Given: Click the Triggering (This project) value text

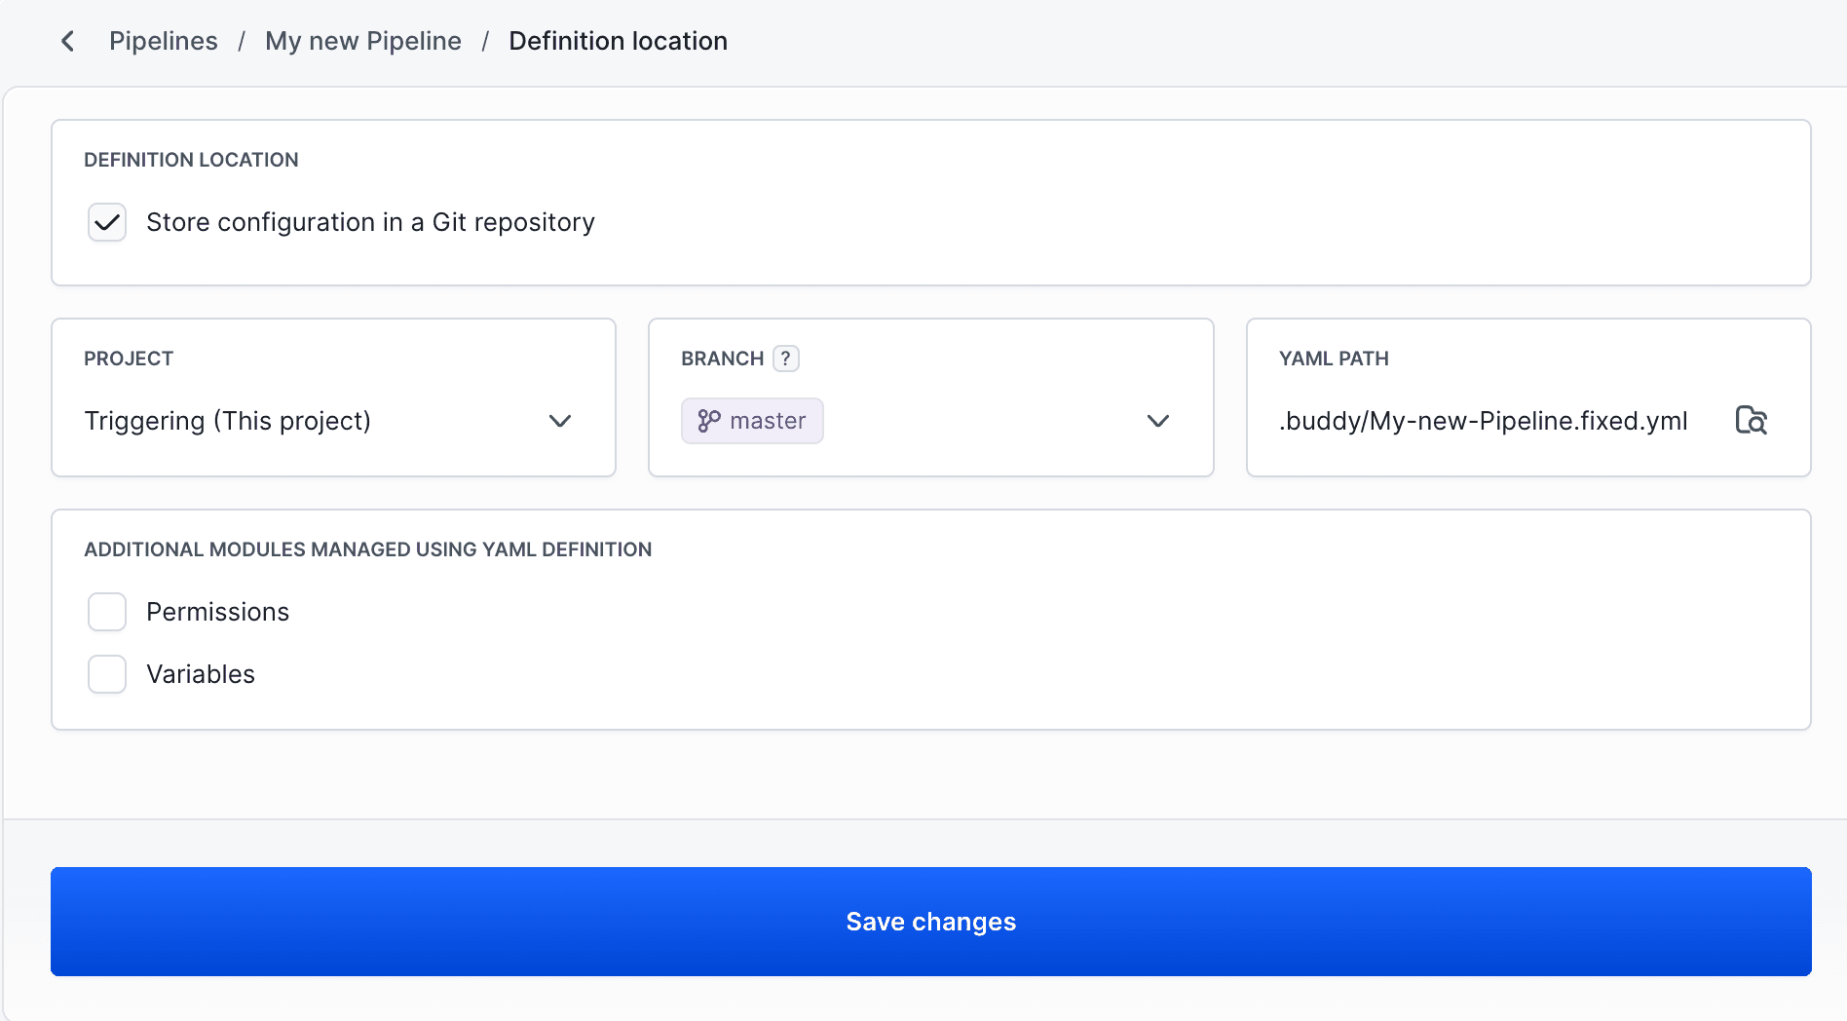Looking at the screenshot, I should (x=228, y=421).
